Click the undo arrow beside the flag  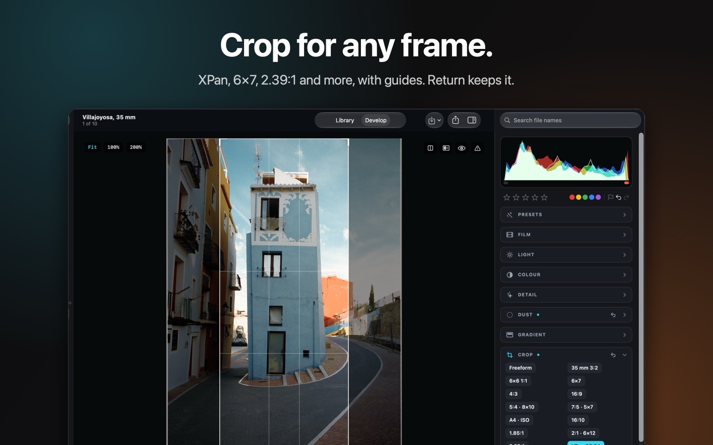(x=618, y=197)
